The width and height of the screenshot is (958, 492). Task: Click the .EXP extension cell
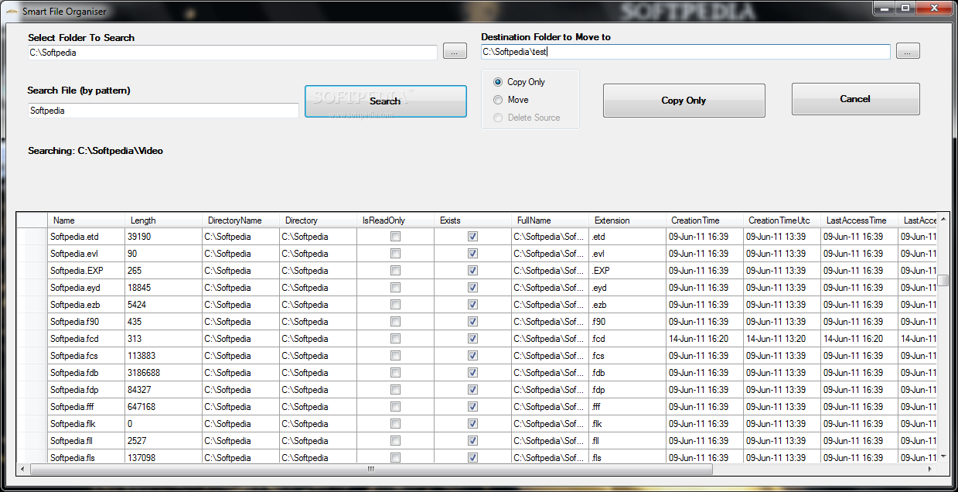627,271
